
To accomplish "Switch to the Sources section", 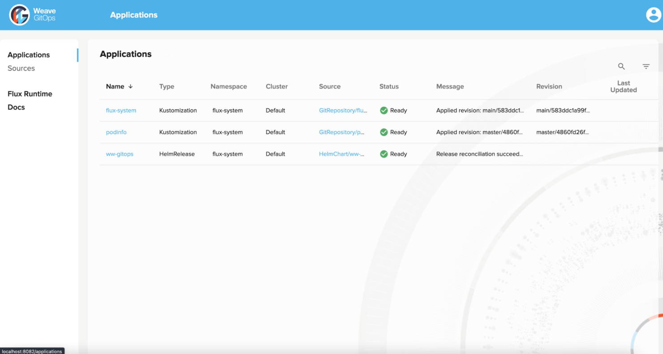I will click(21, 68).
